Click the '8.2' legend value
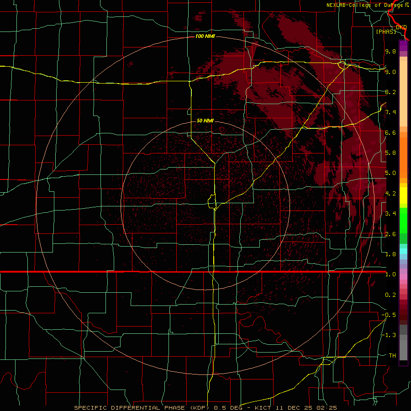Viewport: 411px width, 411px height. click(390, 92)
